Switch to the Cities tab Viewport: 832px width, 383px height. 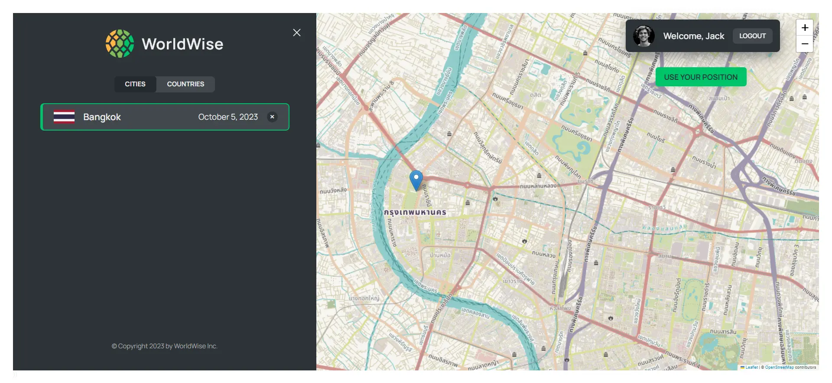point(135,84)
